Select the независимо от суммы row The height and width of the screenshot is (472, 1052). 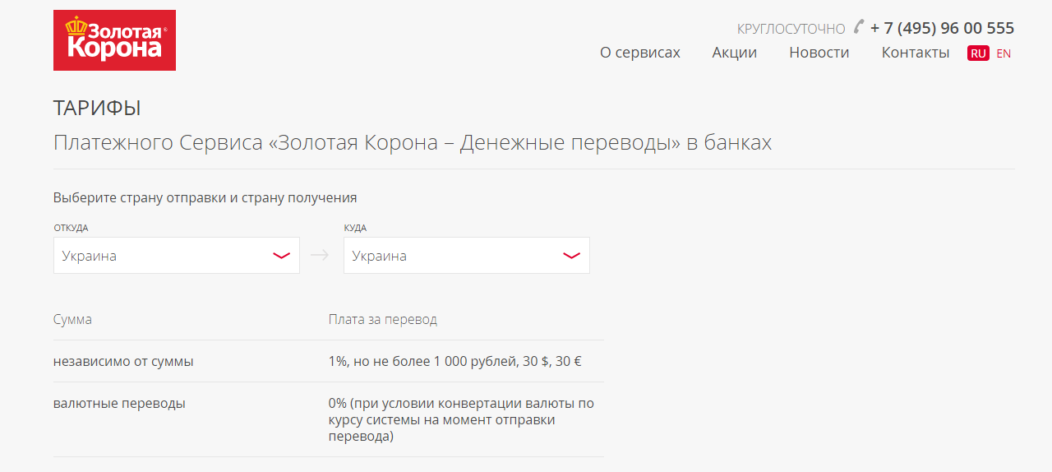(x=123, y=361)
